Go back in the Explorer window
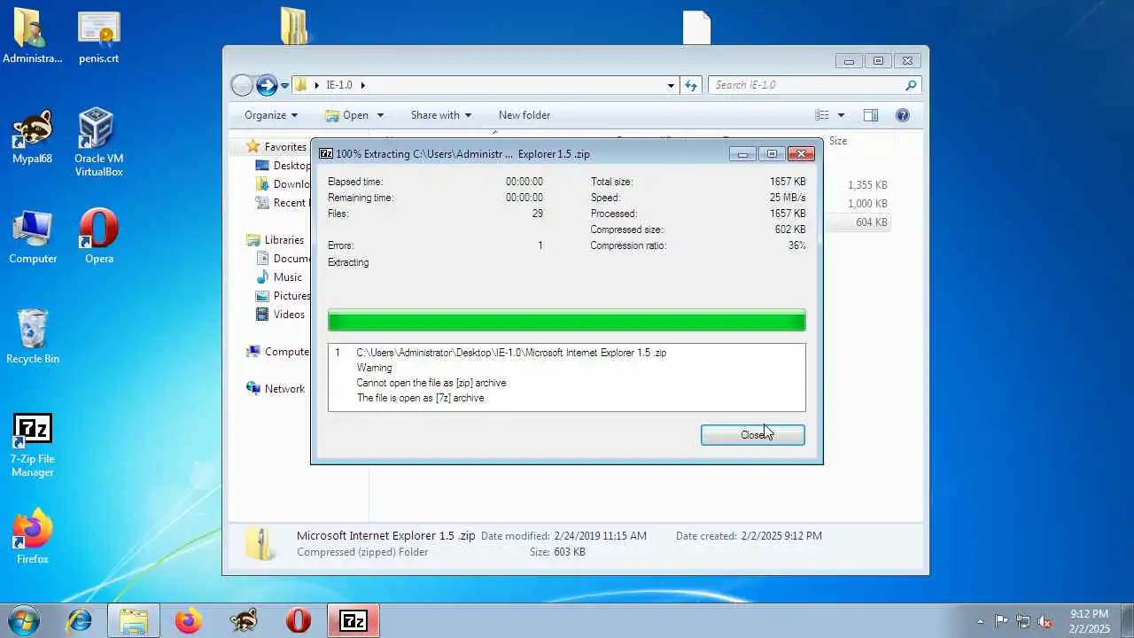Viewport: 1134px width, 638px height. [x=242, y=85]
